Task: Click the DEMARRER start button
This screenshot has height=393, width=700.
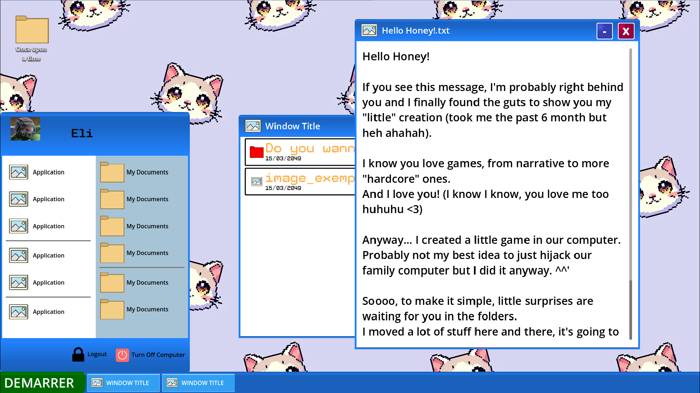Action: (40, 383)
